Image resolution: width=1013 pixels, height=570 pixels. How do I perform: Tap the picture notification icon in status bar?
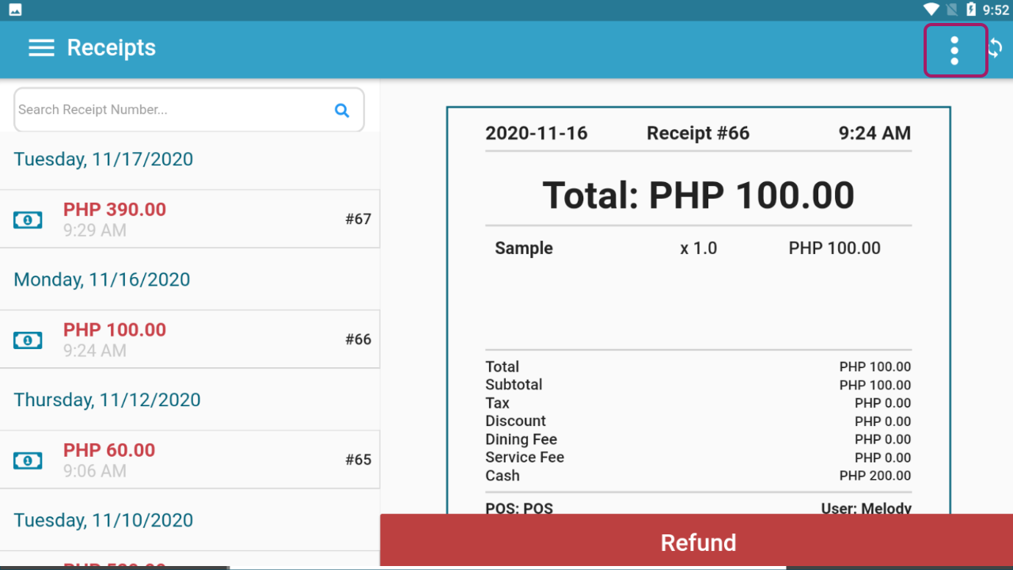click(15, 10)
